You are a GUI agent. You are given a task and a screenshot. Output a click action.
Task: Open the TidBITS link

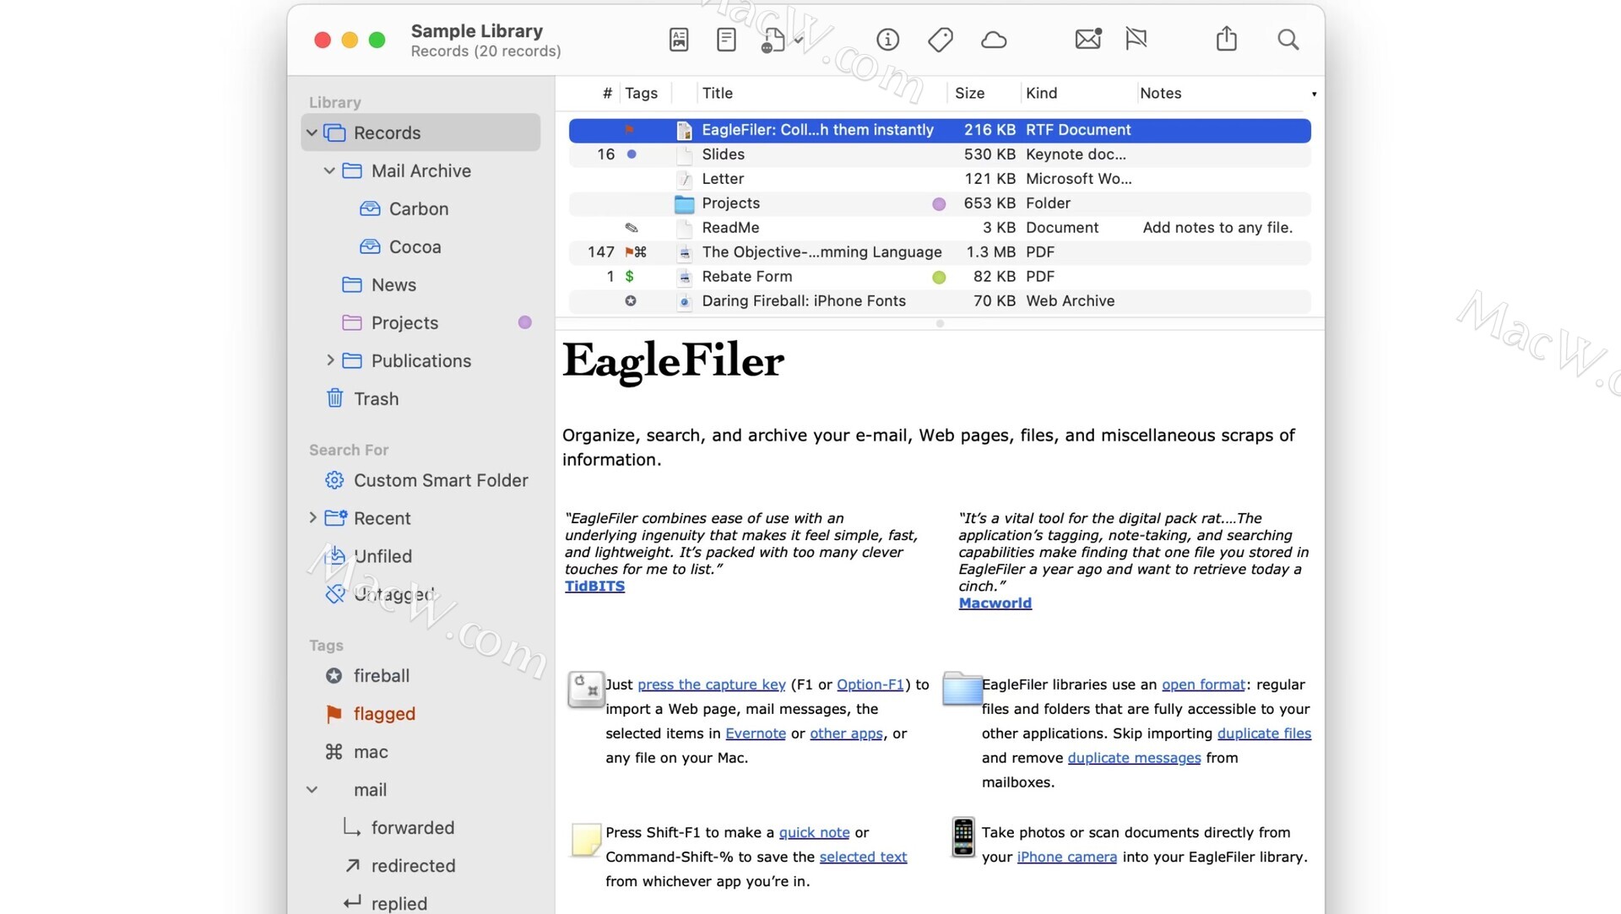pos(594,586)
